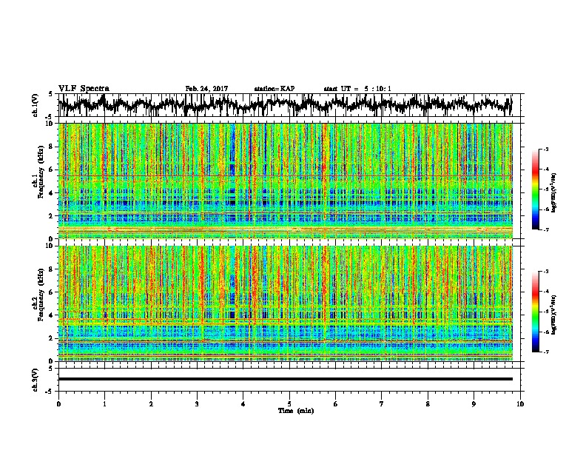The image size is (586, 453).
Task: Click the "3" tick label on the time axis
Action: [x=197, y=404]
